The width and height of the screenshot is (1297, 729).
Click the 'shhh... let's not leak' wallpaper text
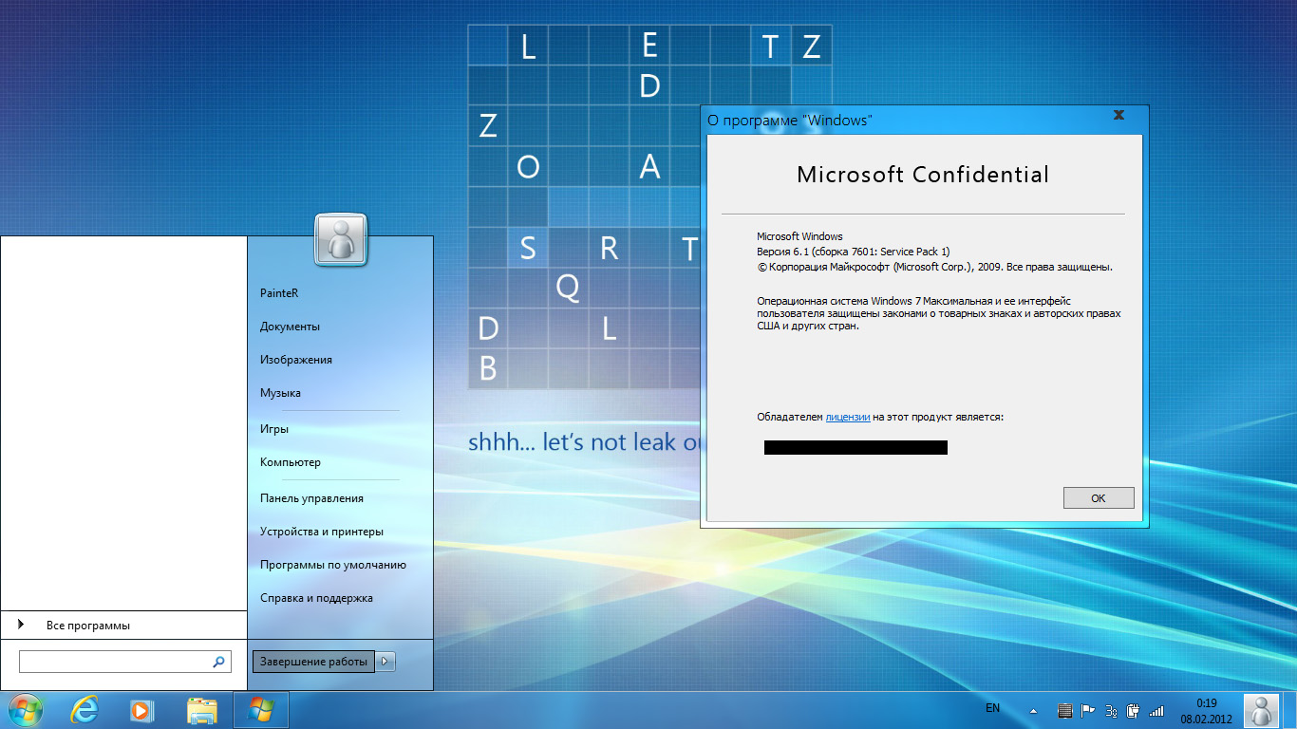(x=584, y=442)
